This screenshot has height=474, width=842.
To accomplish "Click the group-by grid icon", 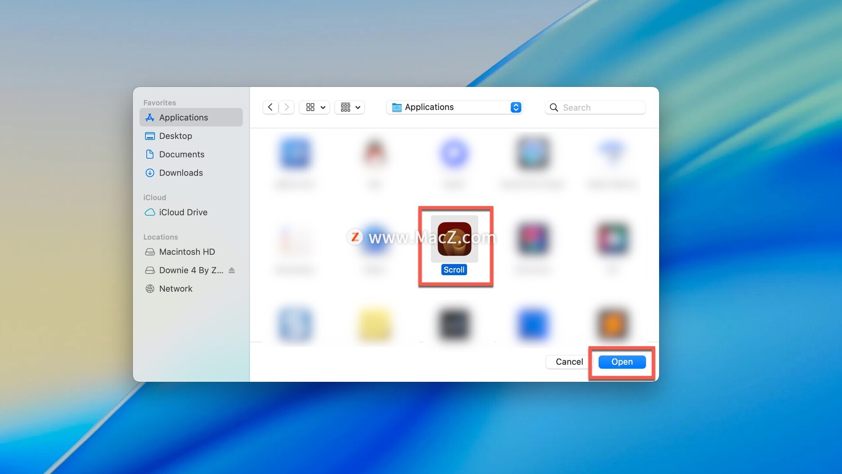I will tap(346, 107).
